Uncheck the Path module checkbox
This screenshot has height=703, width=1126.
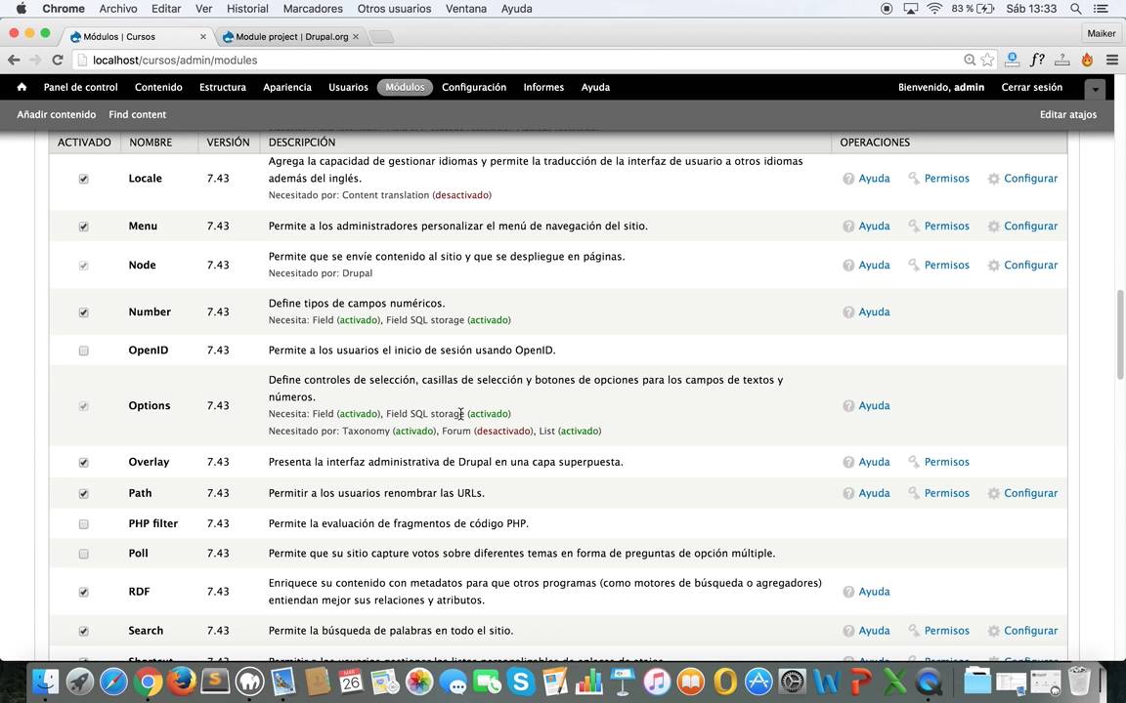click(83, 493)
